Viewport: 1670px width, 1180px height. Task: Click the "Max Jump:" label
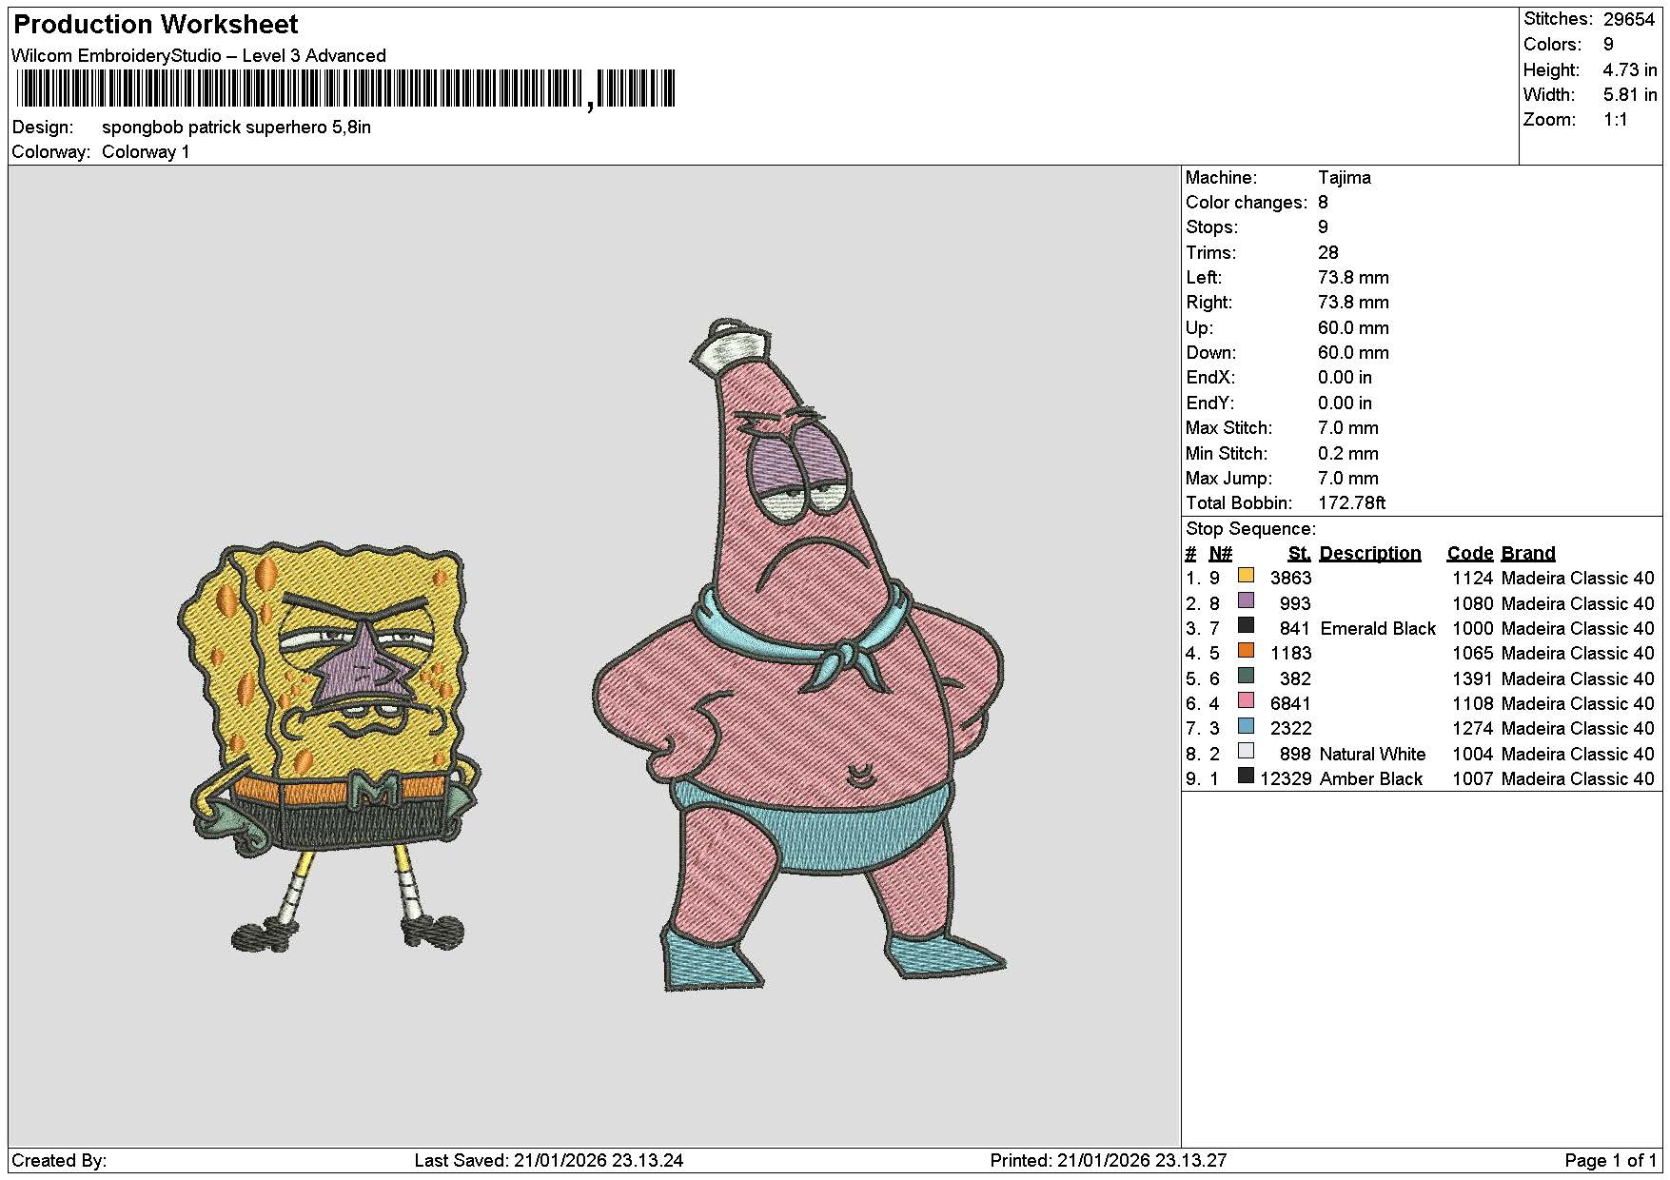[1228, 479]
